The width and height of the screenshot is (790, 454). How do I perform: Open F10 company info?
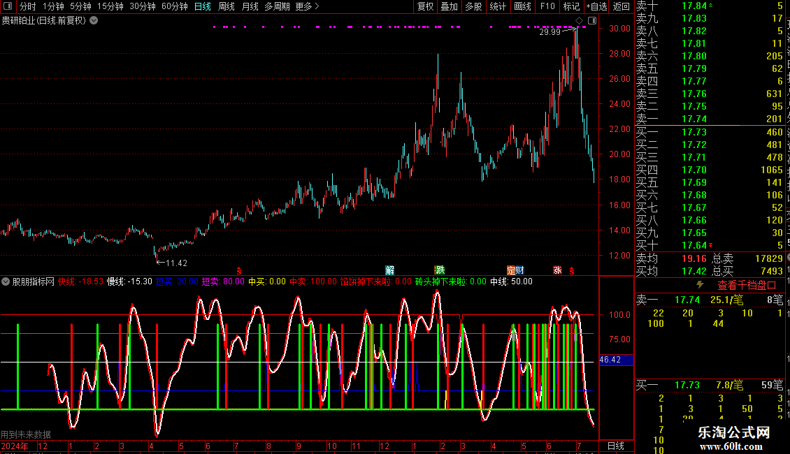pyautogui.click(x=547, y=6)
